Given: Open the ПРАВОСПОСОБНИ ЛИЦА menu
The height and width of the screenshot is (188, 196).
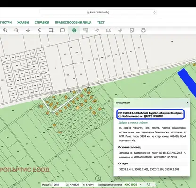Looking at the screenshot, I should click(73, 22).
